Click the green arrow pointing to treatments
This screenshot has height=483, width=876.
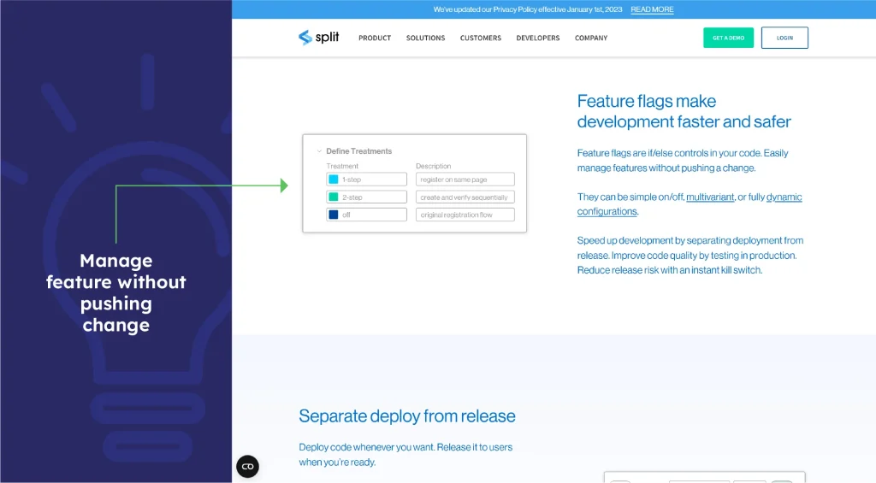tap(283, 186)
